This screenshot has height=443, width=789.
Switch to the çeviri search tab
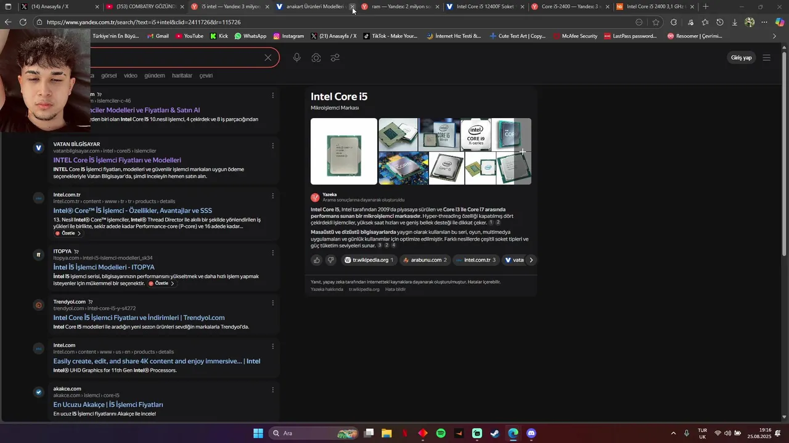(x=206, y=76)
